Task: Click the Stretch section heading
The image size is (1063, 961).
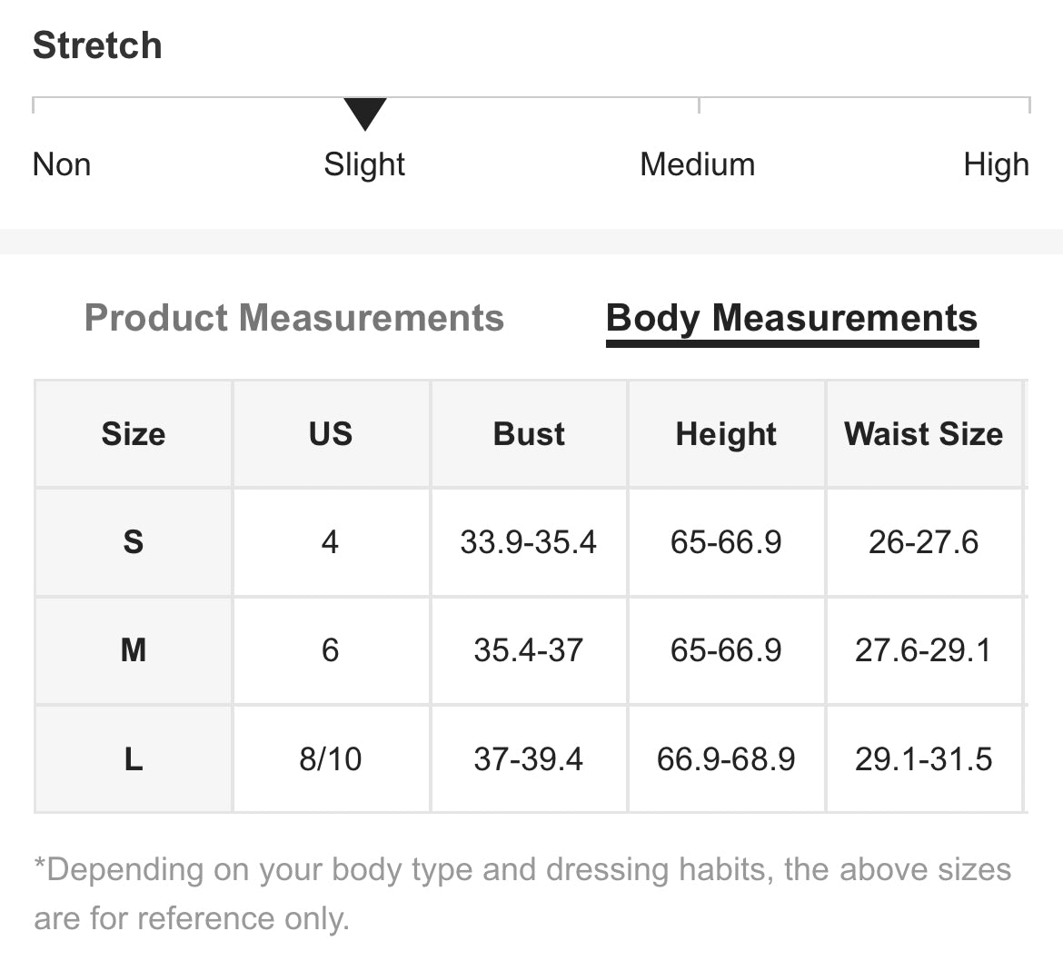Action: point(97,45)
